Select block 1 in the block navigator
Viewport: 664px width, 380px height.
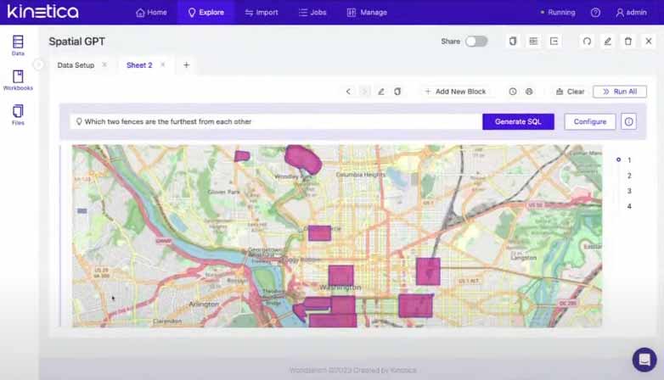pos(628,160)
